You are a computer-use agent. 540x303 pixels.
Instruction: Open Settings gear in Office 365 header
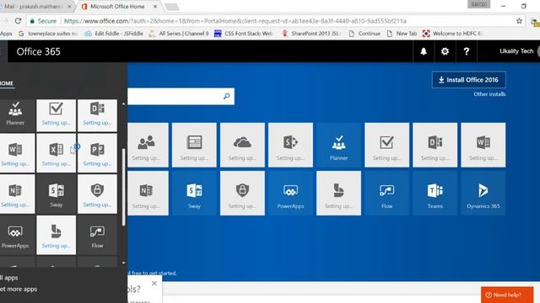pos(445,51)
